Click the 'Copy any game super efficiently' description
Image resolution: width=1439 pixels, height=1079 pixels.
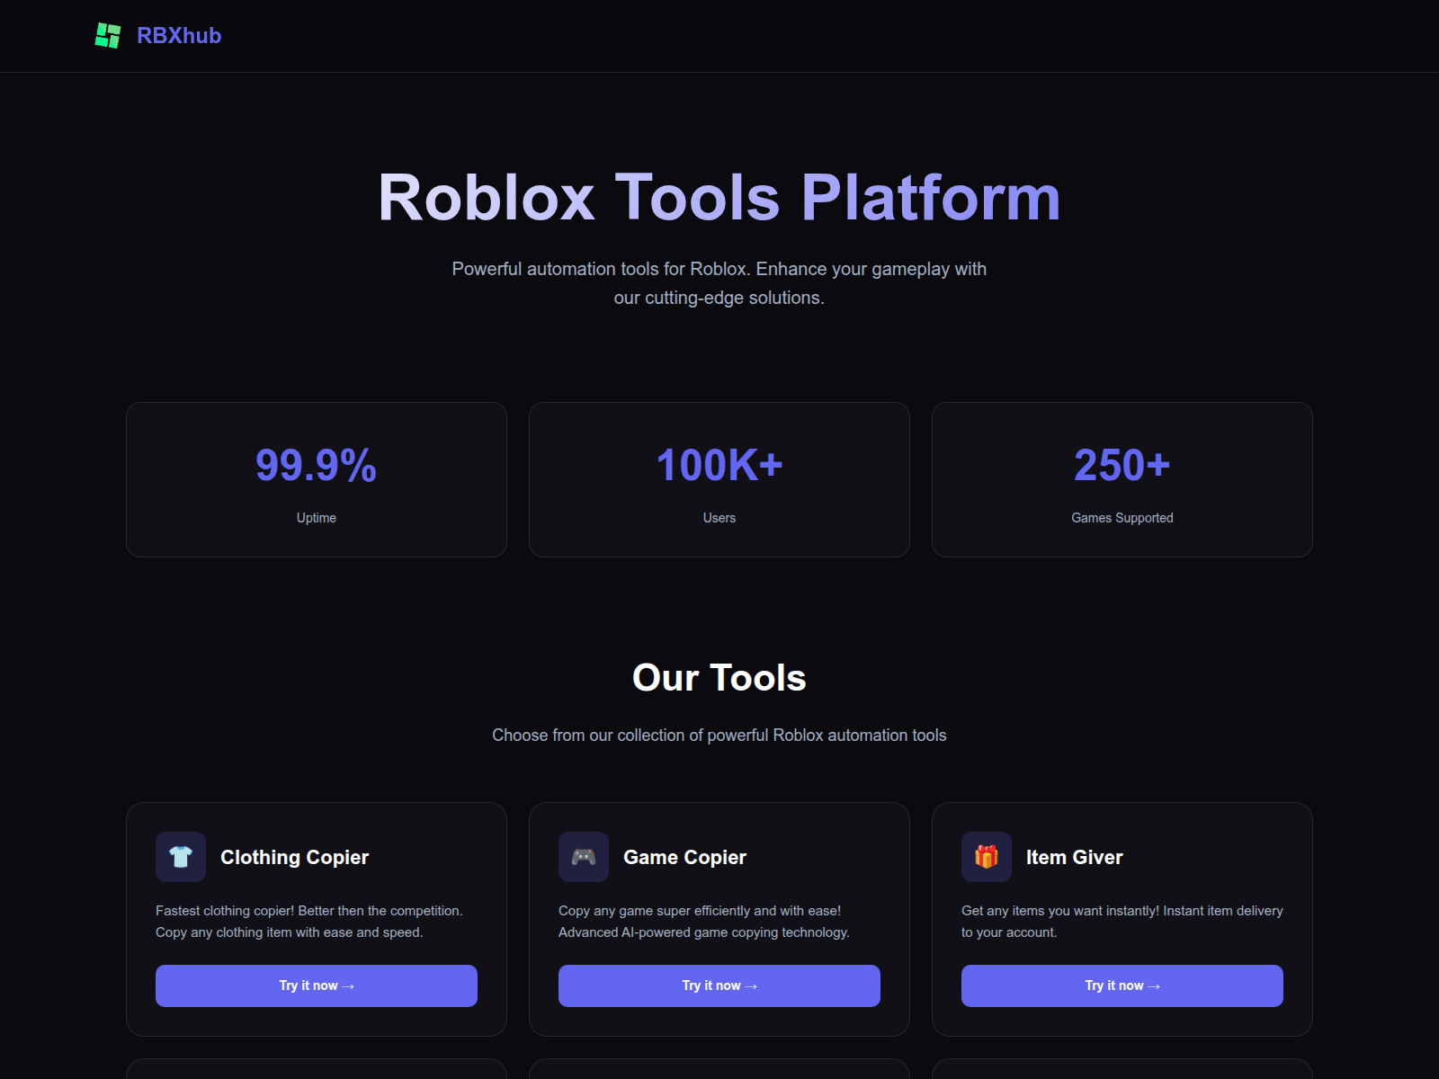click(x=704, y=922)
